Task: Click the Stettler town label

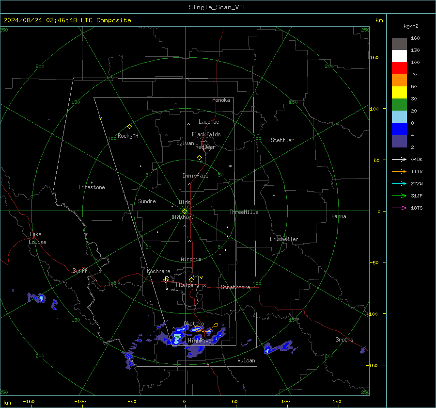Action: tap(282, 140)
